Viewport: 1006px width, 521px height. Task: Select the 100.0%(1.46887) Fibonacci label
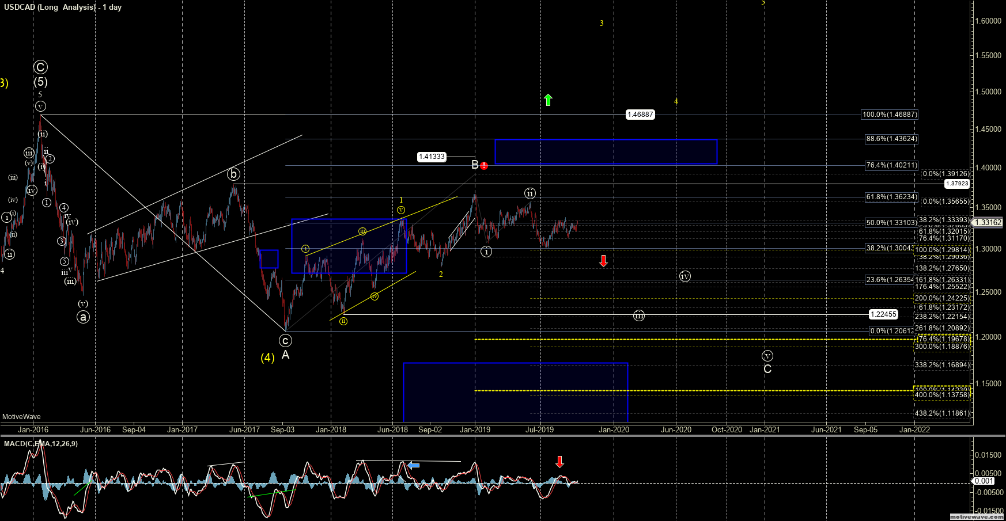[890, 115]
